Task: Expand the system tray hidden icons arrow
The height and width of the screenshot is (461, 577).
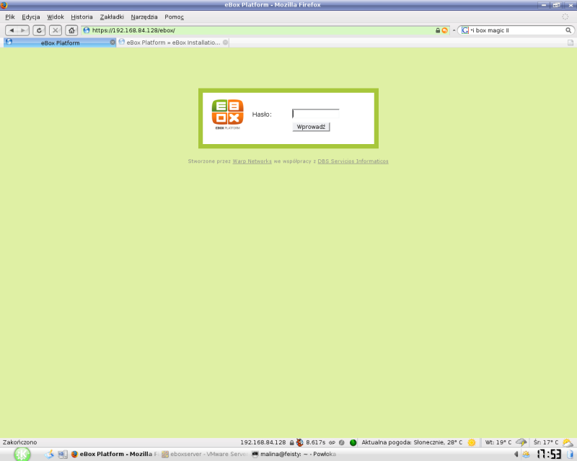Action: [x=516, y=455]
